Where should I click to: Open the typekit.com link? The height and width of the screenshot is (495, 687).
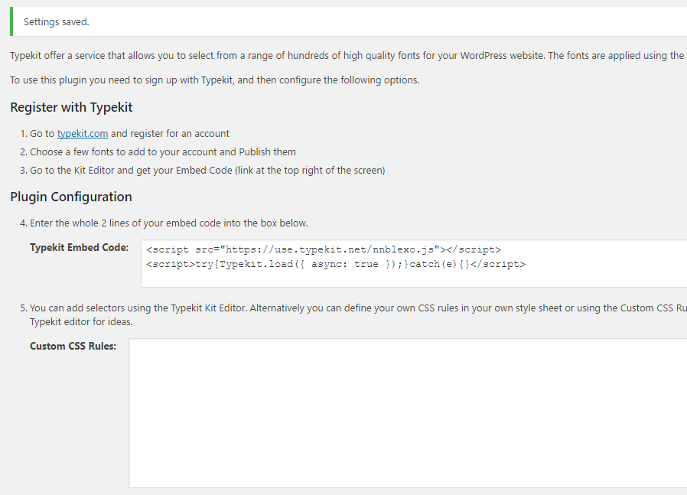click(83, 134)
